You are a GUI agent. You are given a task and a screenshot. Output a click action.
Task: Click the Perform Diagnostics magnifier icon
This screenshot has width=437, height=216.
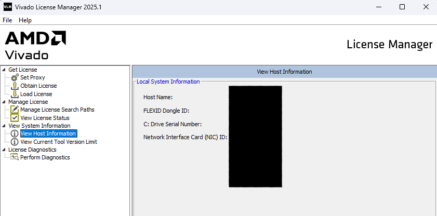[15, 157]
